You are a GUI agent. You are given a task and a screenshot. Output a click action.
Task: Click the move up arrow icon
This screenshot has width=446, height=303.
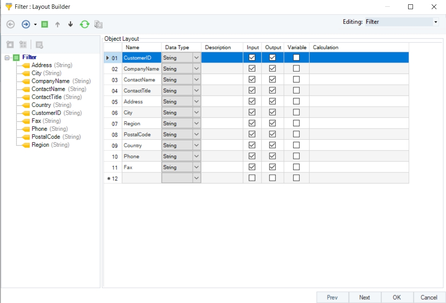tap(57, 24)
